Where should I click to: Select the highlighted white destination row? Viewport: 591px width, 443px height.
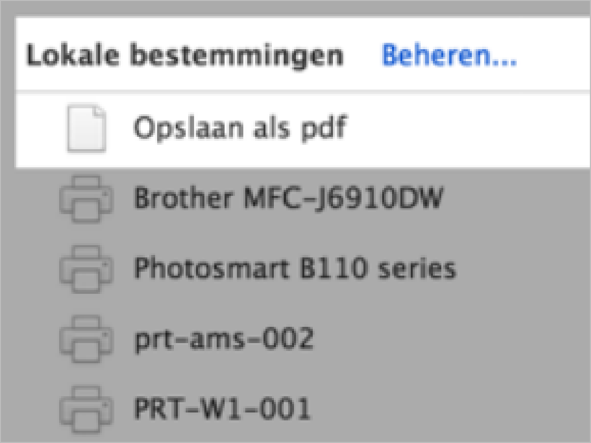click(x=295, y=129)
